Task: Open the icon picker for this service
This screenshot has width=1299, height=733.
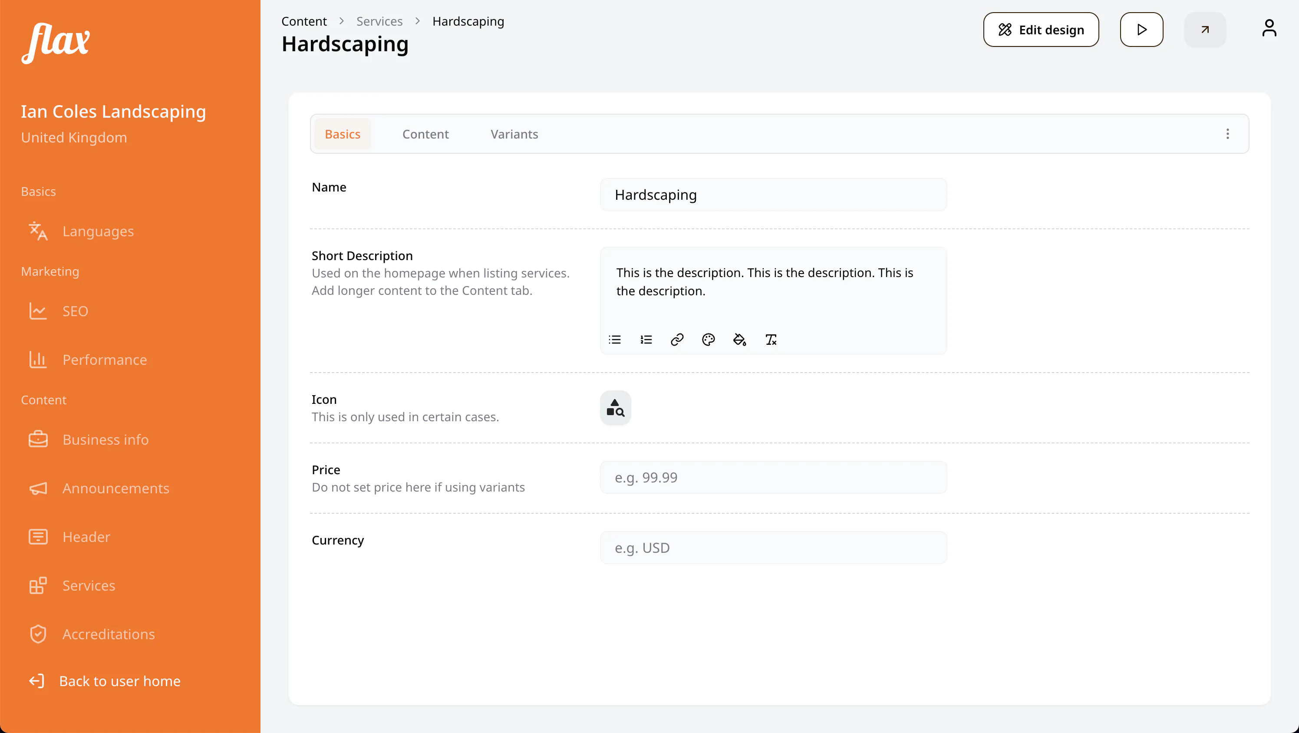Action: coord(615,408)
